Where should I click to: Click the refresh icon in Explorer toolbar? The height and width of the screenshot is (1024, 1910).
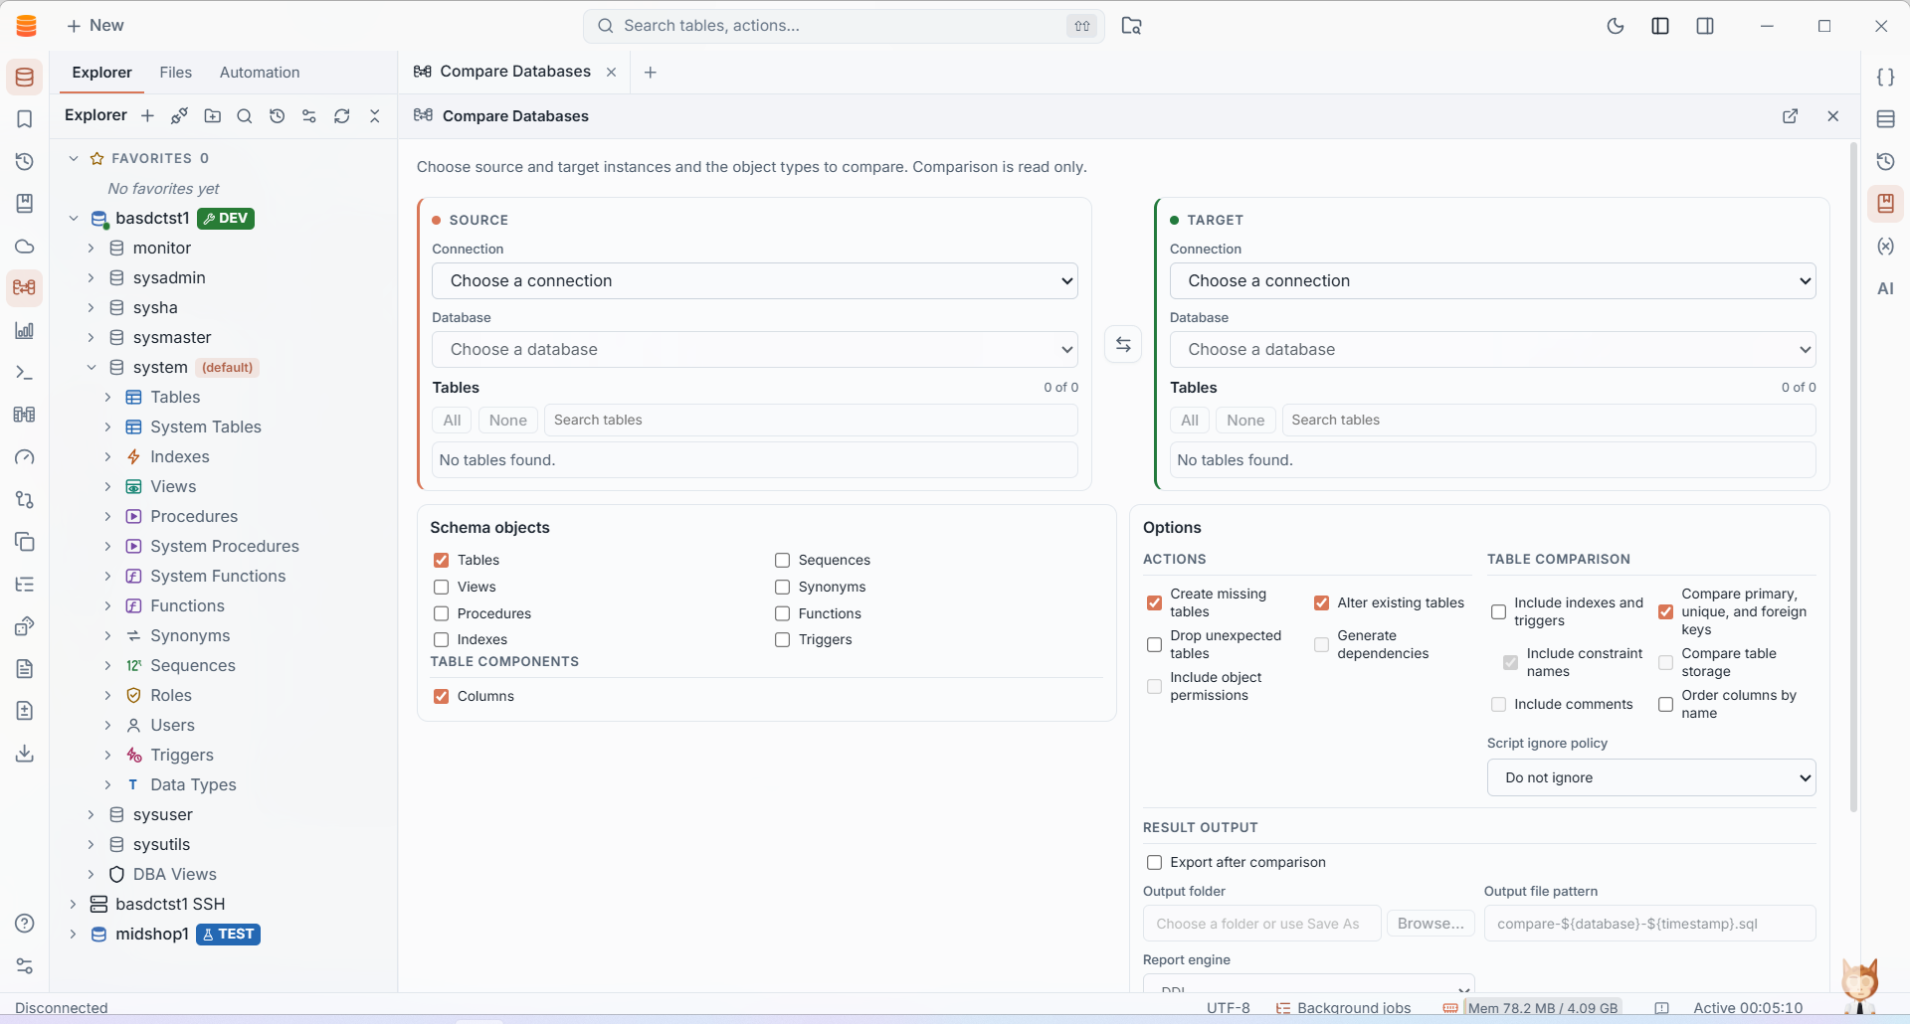point(342,116)
